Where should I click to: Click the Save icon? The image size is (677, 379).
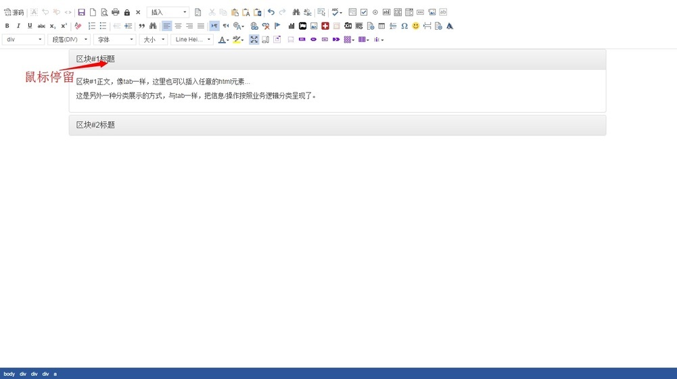pos(81,13)
